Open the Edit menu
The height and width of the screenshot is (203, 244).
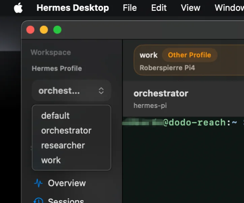click(159, 8)
